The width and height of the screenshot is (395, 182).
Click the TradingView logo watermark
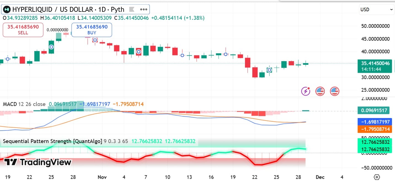pos(37,162)
